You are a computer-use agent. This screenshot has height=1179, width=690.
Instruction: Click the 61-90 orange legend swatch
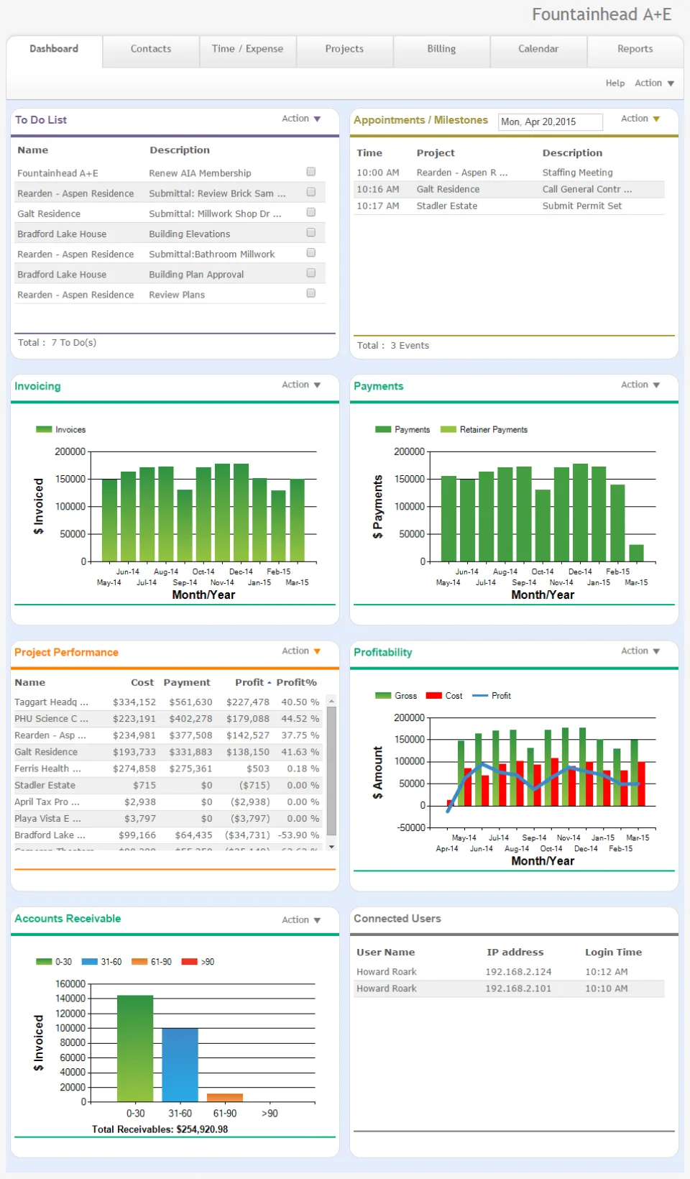(x=139, y=961)
